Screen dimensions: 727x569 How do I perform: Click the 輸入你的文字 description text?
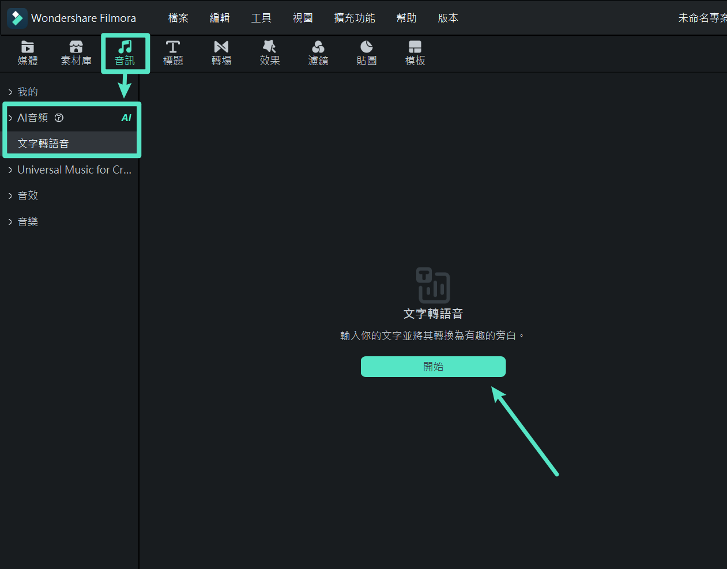[432, 336]
